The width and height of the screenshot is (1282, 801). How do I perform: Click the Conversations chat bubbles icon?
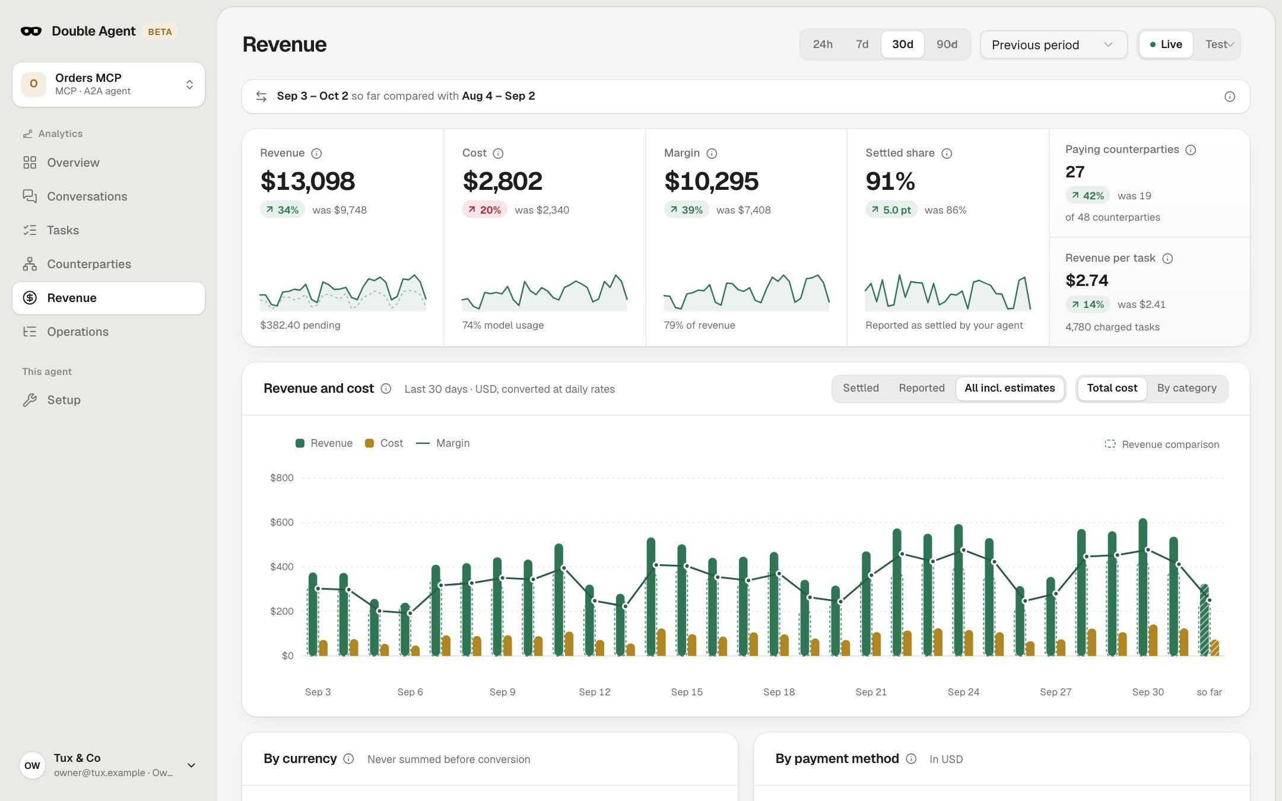coord(30,196)
